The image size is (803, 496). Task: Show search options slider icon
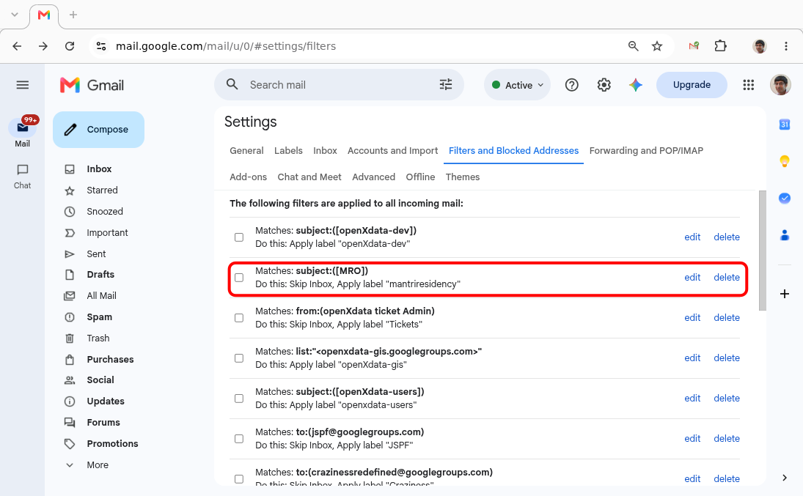point(446,84)
